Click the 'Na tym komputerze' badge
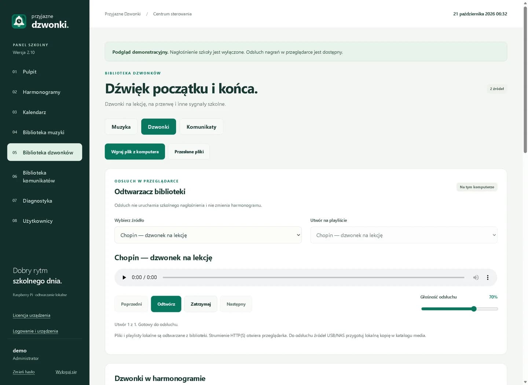 [x=477, y=187]
